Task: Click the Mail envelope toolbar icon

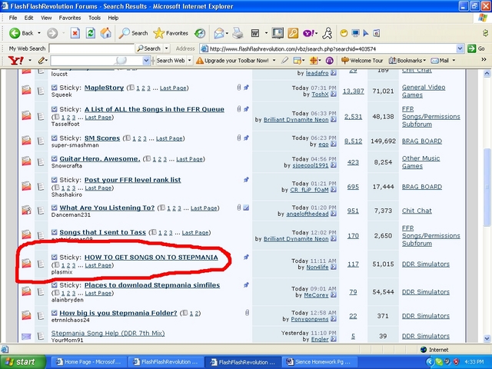Action: click(219, 33)
